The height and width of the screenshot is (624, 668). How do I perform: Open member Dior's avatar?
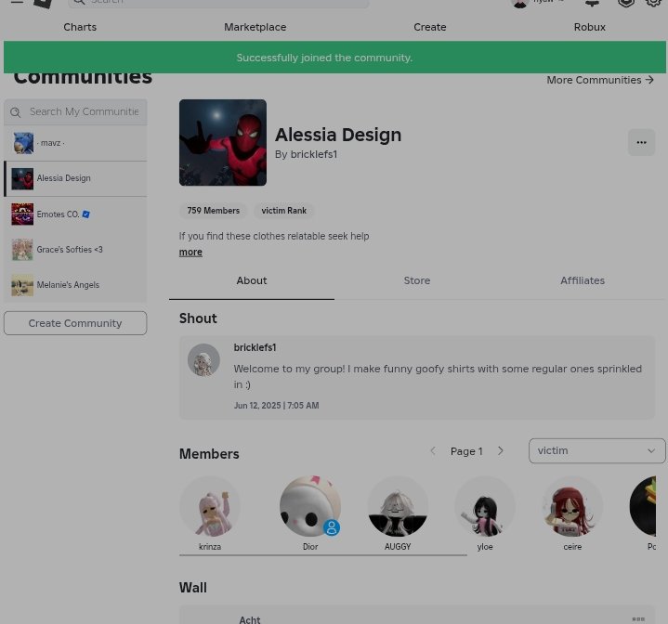point(310,506)
